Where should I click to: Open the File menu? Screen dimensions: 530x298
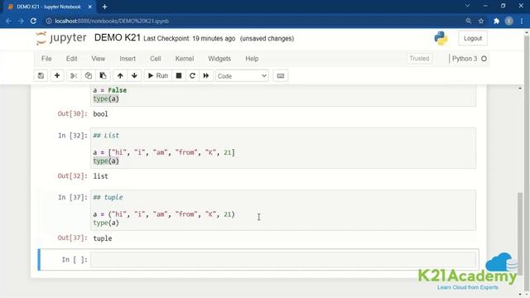46,59
